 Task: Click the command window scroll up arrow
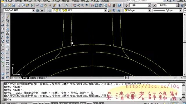click(183, 84)
